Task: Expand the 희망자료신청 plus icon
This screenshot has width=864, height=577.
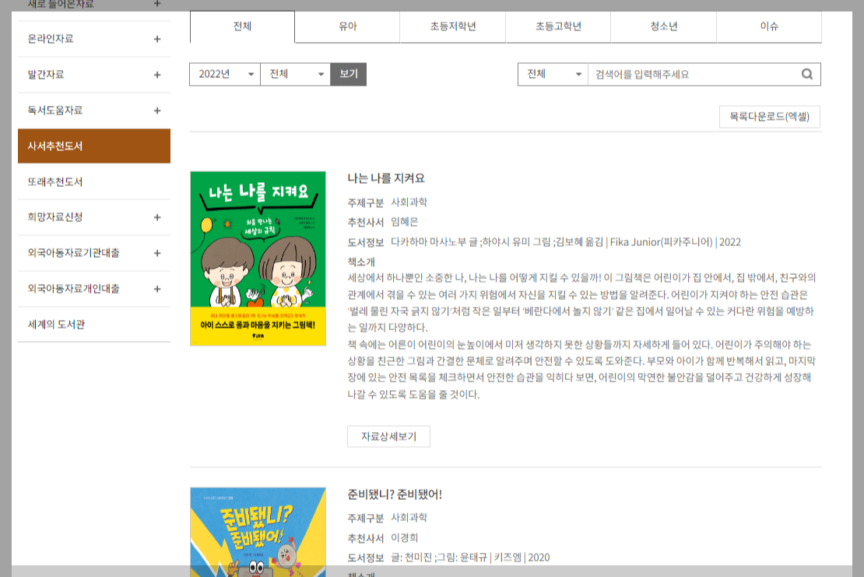Action: click(157, 217)
